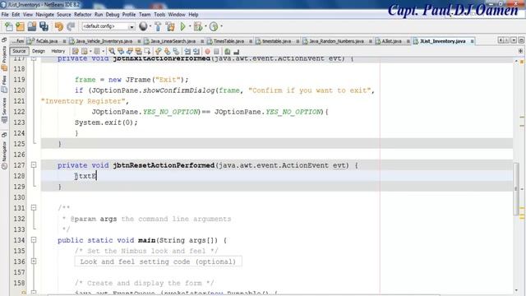Click the globe browser icon
This screenshot has height=296, width=526.
point(143,26)
